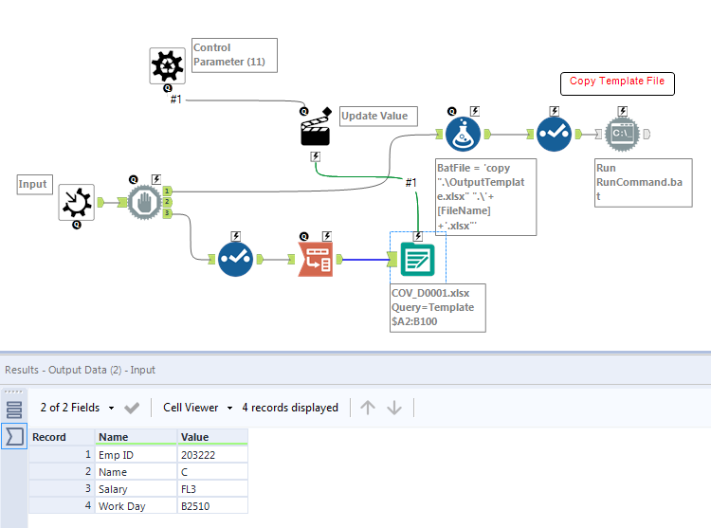Move to previous record with up arrow
Screen dimensions: 711x528
(368, 408)
